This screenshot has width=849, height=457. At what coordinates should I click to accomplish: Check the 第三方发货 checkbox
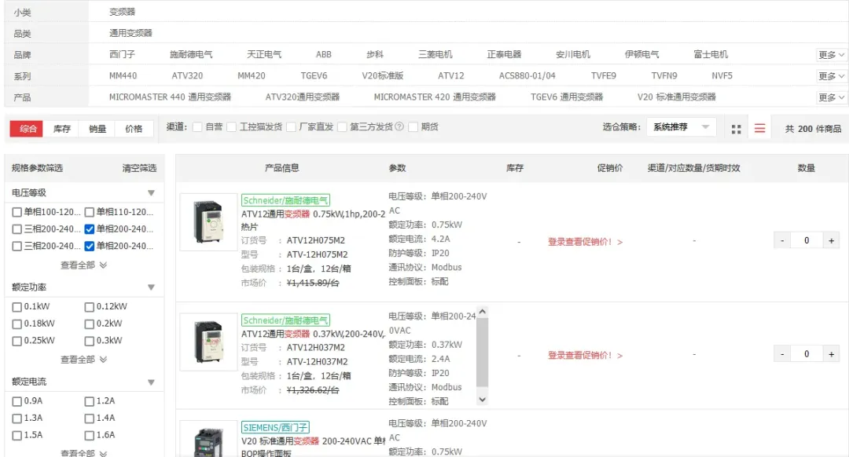pyautogui.click(x=342, y=127)
